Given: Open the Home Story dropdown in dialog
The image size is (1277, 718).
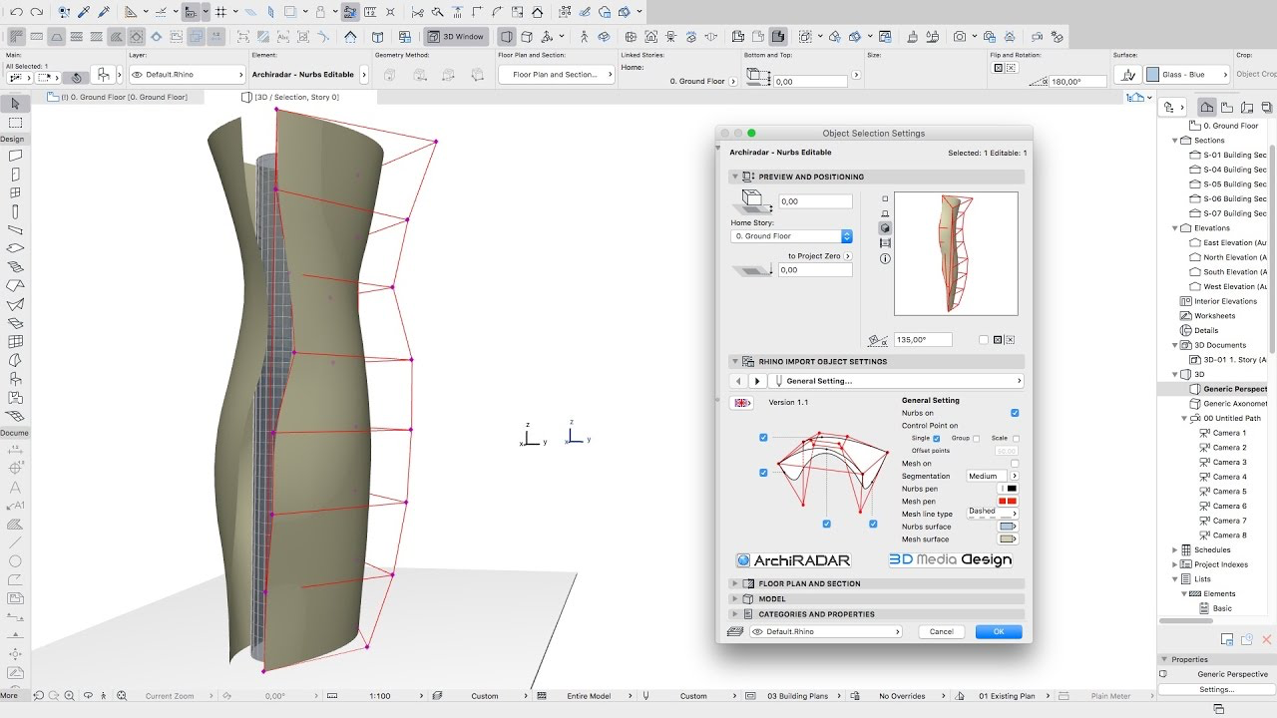Looking at the screenshot, I should [791, 236].
